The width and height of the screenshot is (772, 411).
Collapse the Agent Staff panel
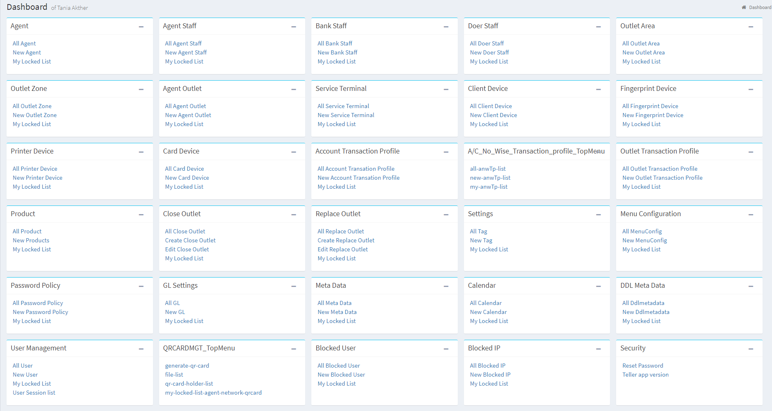pos(294,27)
